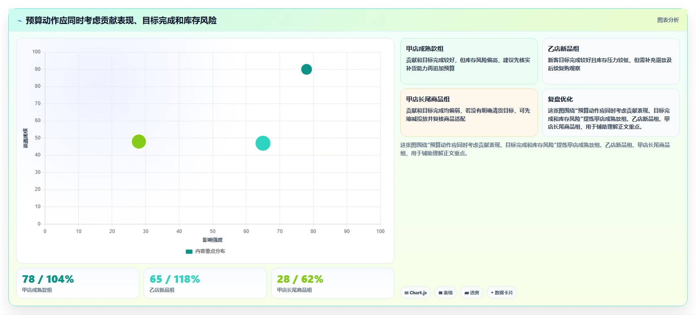
Task: Open the 甲店成熟款组 insight card
Action: [x=469, y=61]
